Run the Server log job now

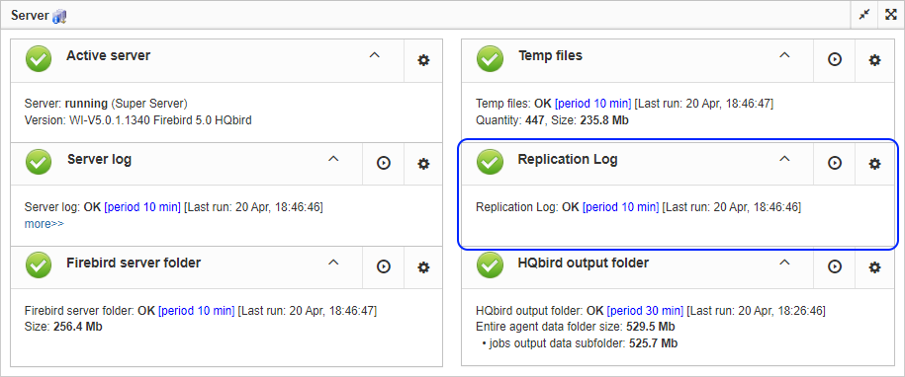[383, 164]
